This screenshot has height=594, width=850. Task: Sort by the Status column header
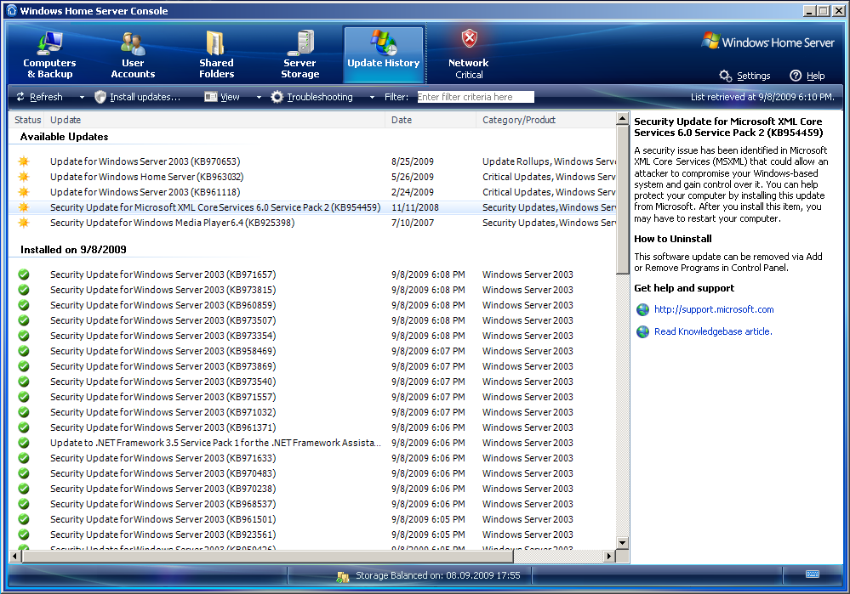click(x=27, y=120)
